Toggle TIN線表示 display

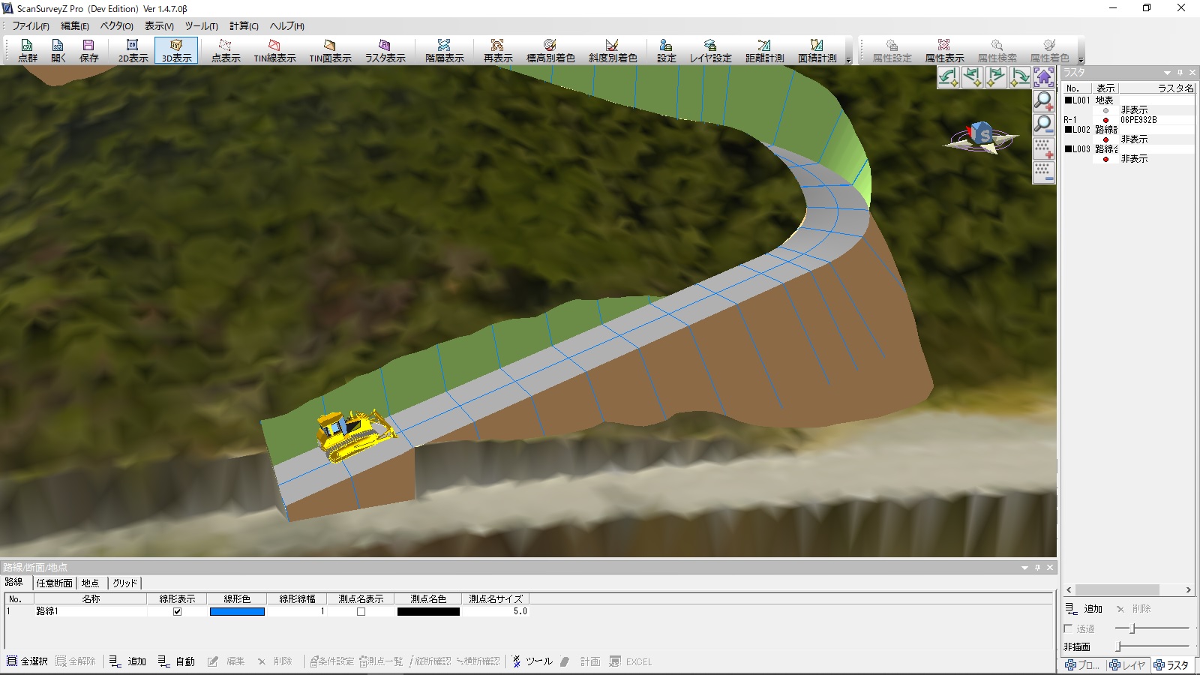point(274,50)
